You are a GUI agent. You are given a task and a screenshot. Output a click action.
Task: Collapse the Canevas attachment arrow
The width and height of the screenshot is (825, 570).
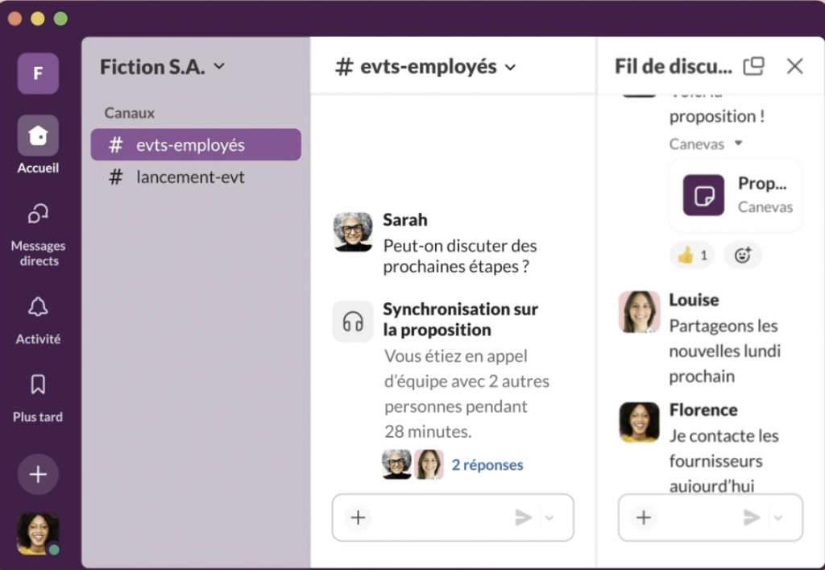point(738,144)
